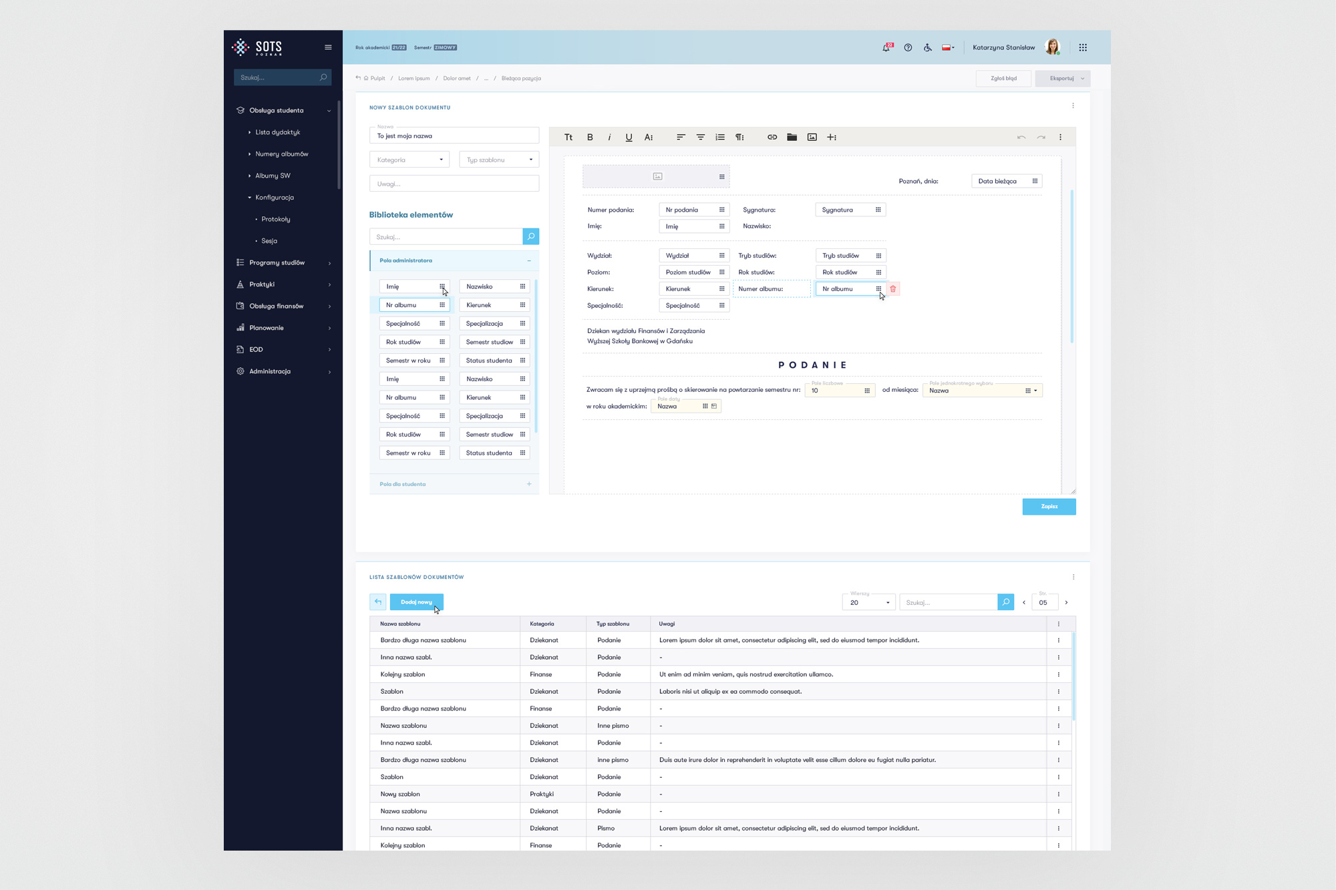Open the help question mark icon

tap(908, 47)
